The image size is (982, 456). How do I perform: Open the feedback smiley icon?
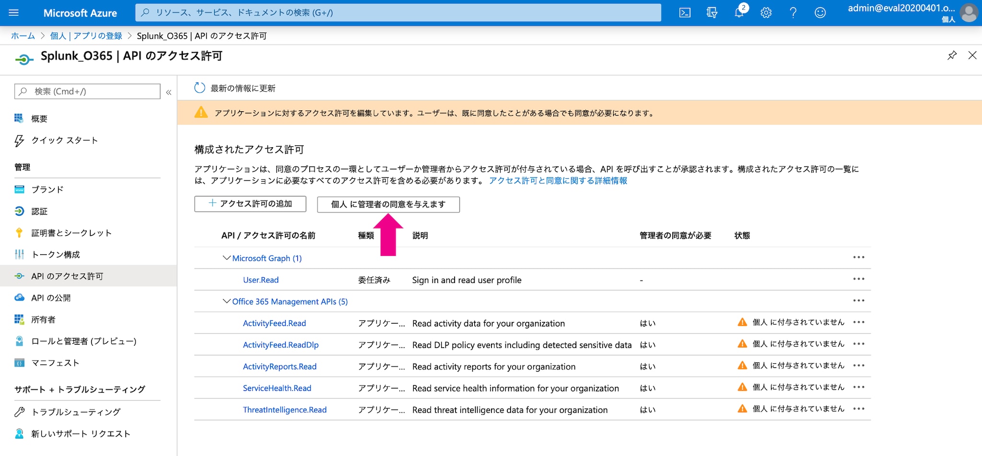(x=820, y=13)
